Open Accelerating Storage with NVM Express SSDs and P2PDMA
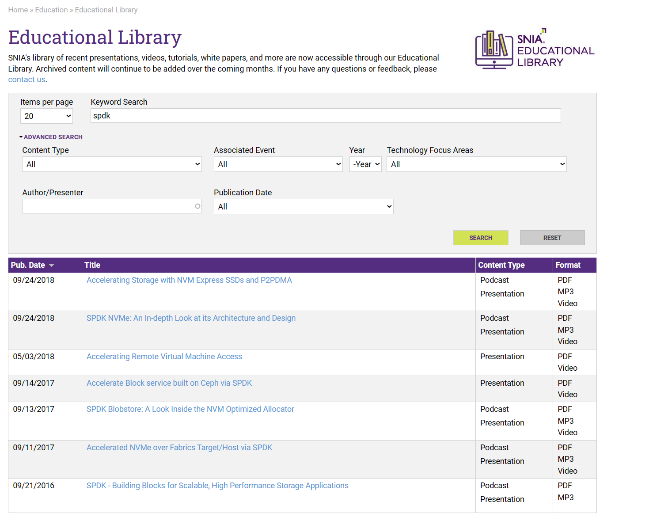 click(189, 280)
